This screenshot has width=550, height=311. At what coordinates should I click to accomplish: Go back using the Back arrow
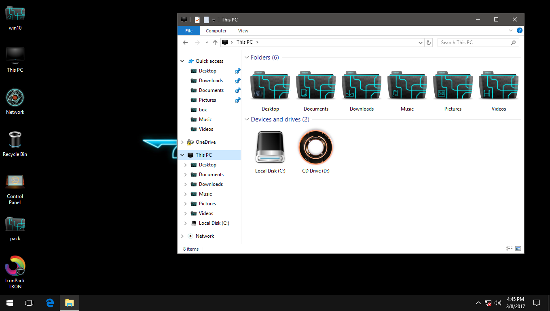pos(185,42)
